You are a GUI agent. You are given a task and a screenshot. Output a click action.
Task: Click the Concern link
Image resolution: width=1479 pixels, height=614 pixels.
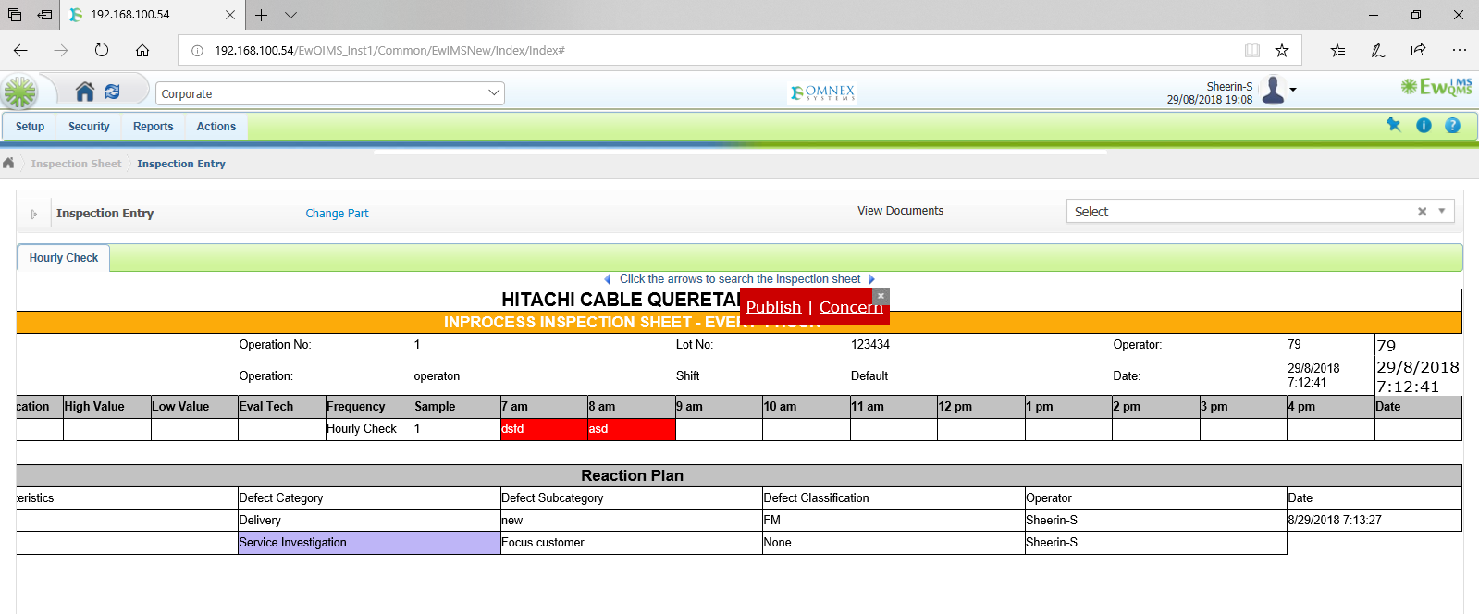851,307
